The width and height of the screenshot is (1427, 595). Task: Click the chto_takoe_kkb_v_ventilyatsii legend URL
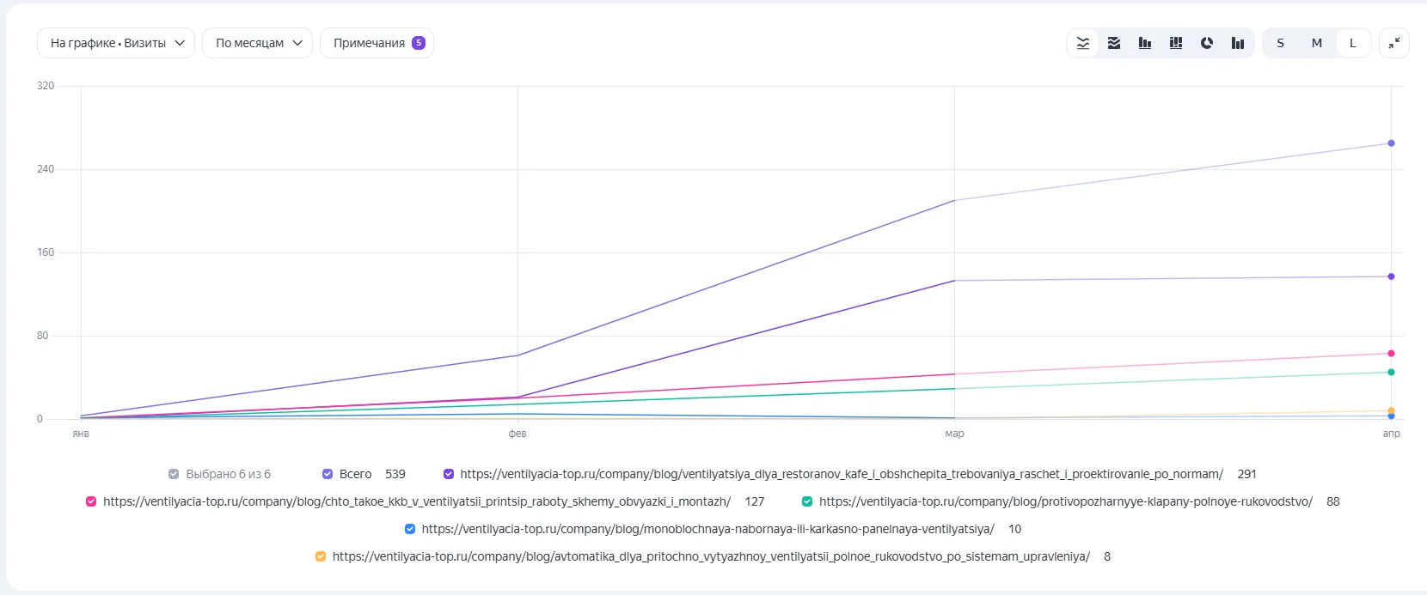(417, 501)
